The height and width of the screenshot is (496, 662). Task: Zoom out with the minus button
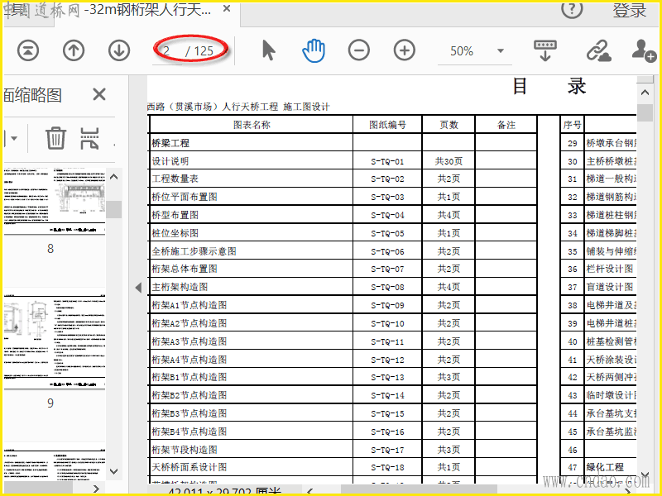point(359,50)
